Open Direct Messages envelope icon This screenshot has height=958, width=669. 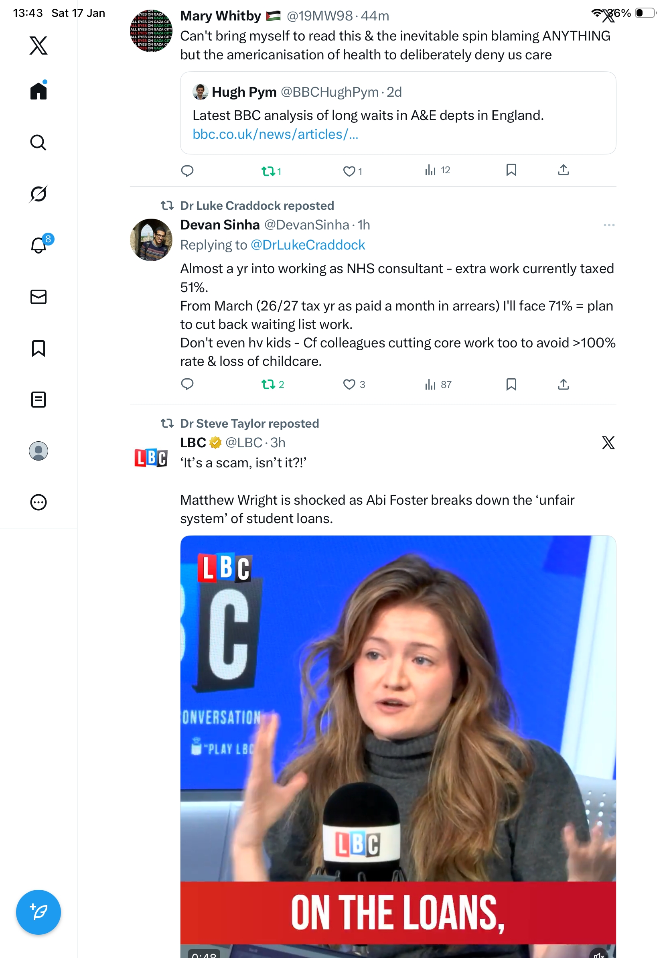39,297
